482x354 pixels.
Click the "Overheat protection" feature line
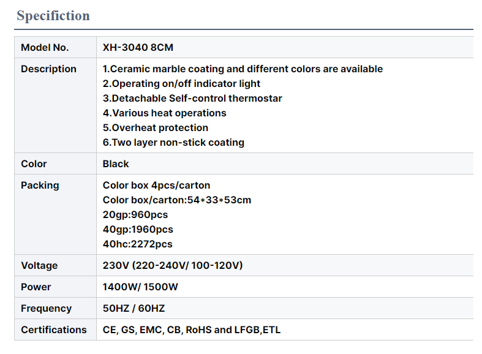156,128
